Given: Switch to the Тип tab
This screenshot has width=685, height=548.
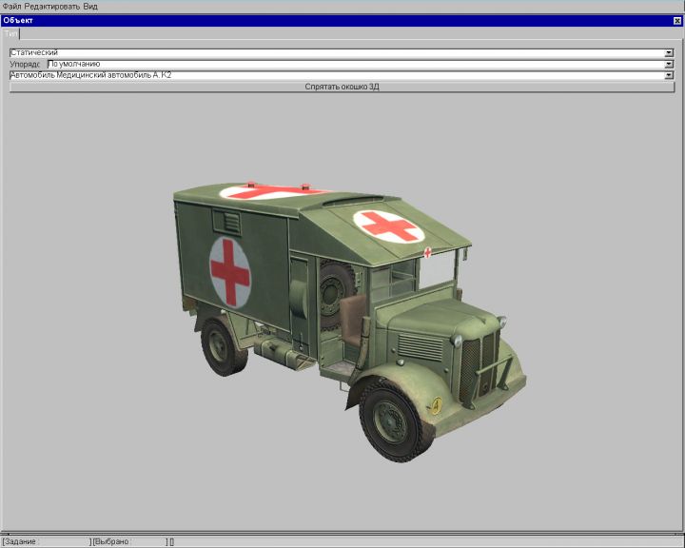Looking at the screenshot, I should (x=11, y=33).
